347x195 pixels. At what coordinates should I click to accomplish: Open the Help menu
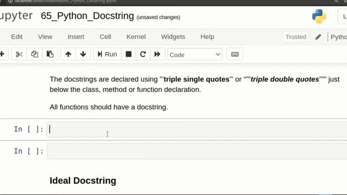tap(207, 37)
